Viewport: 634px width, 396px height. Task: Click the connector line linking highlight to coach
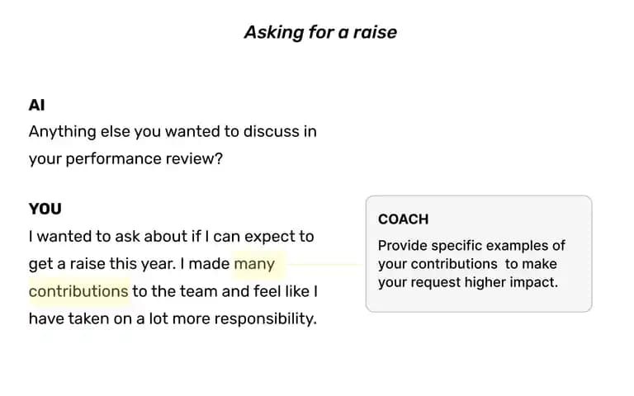click(324, 265)
